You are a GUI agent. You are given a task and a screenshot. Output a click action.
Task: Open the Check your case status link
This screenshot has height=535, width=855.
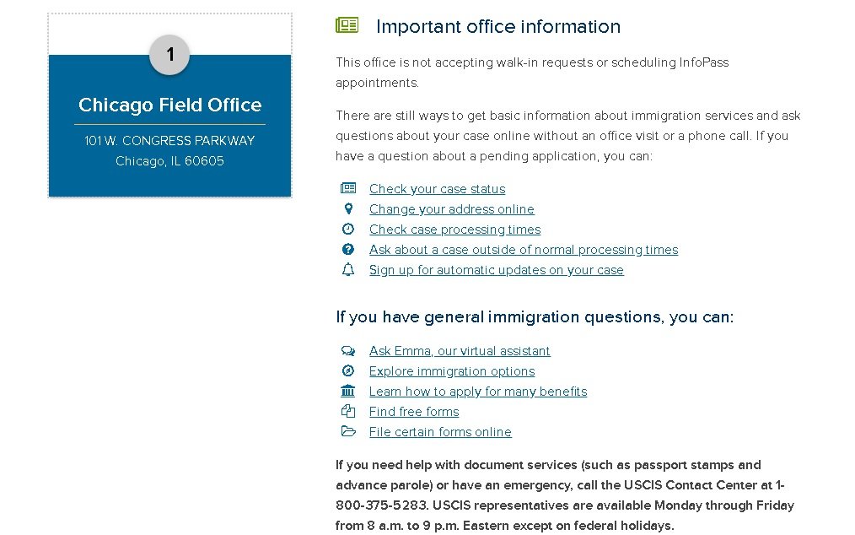tap(438, 189)
